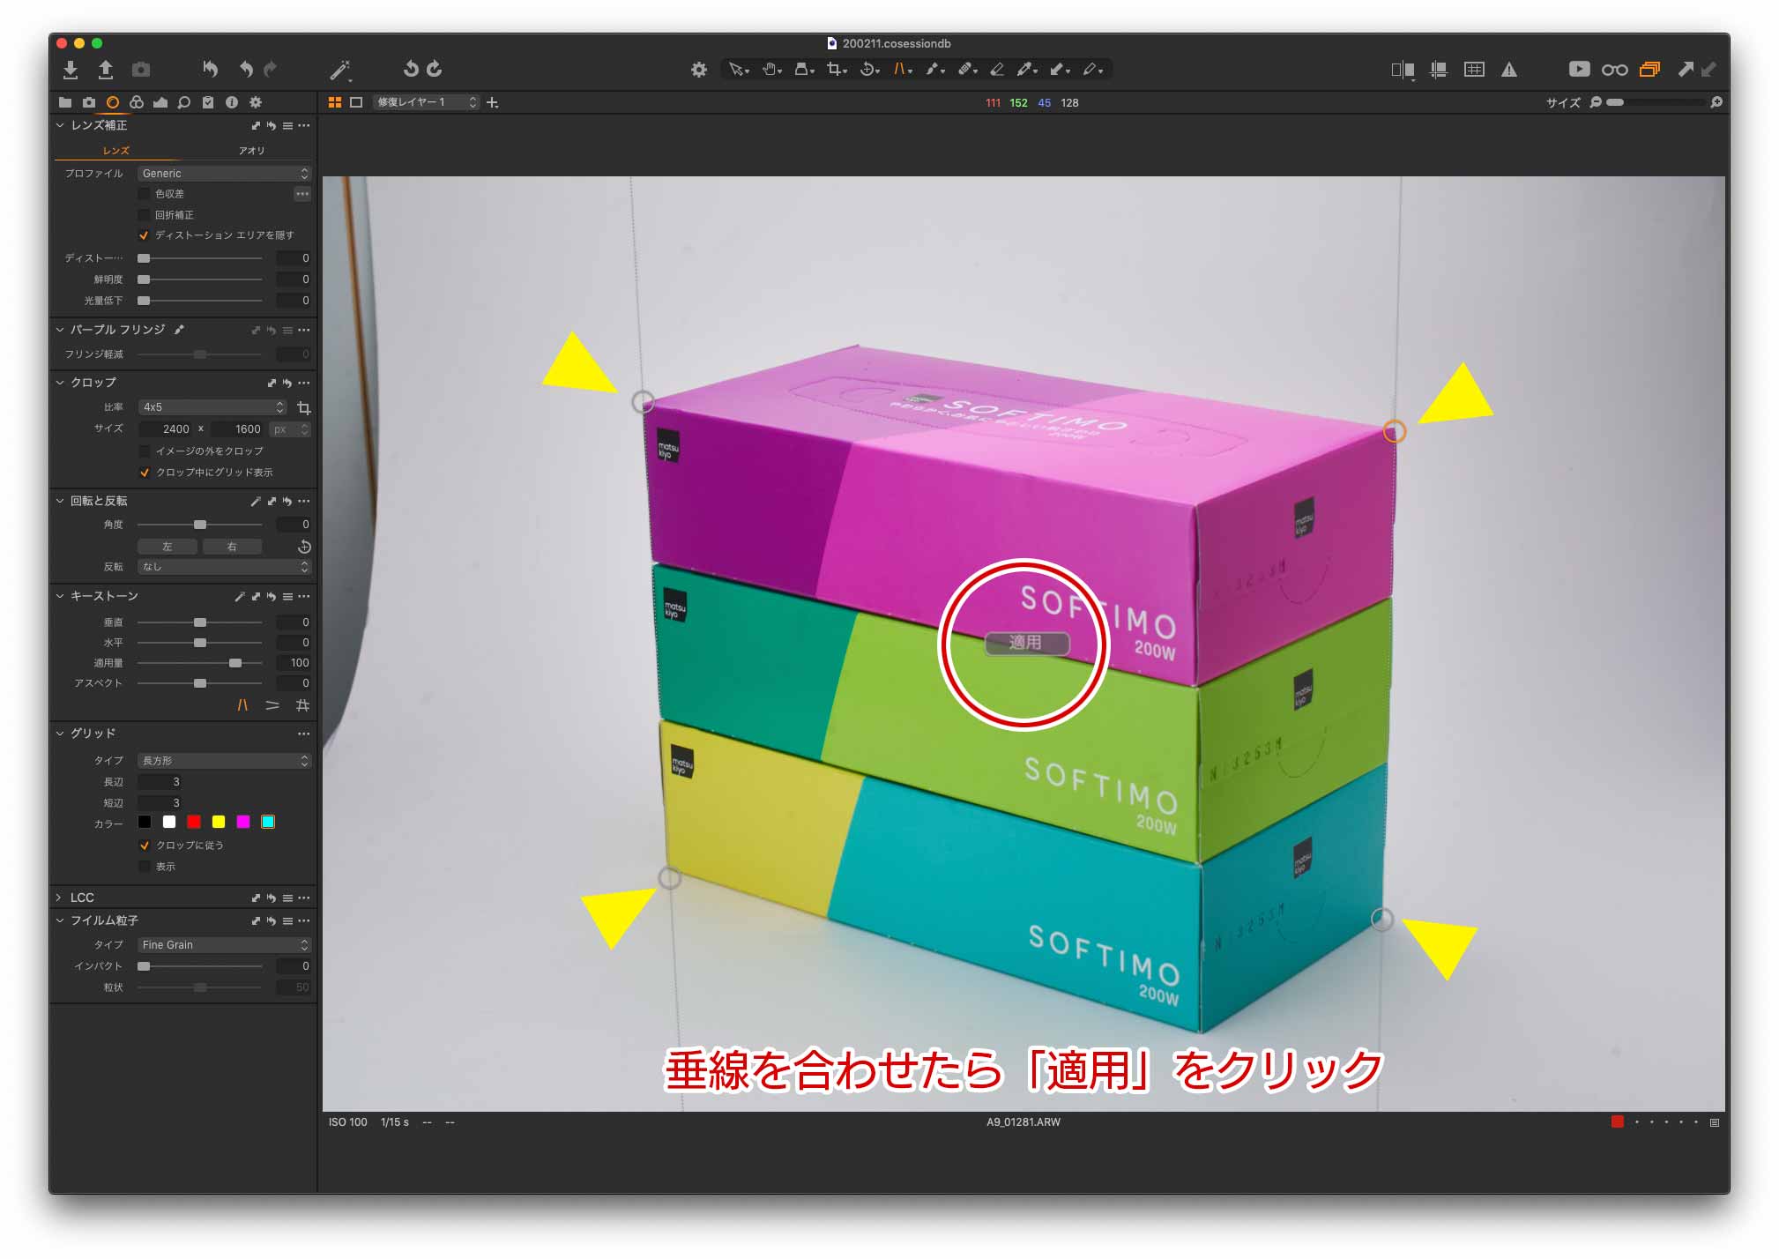Viewport: 1779px width, 1259px height.
Task: Click the 適用 button on the image
Action: 1026,644
